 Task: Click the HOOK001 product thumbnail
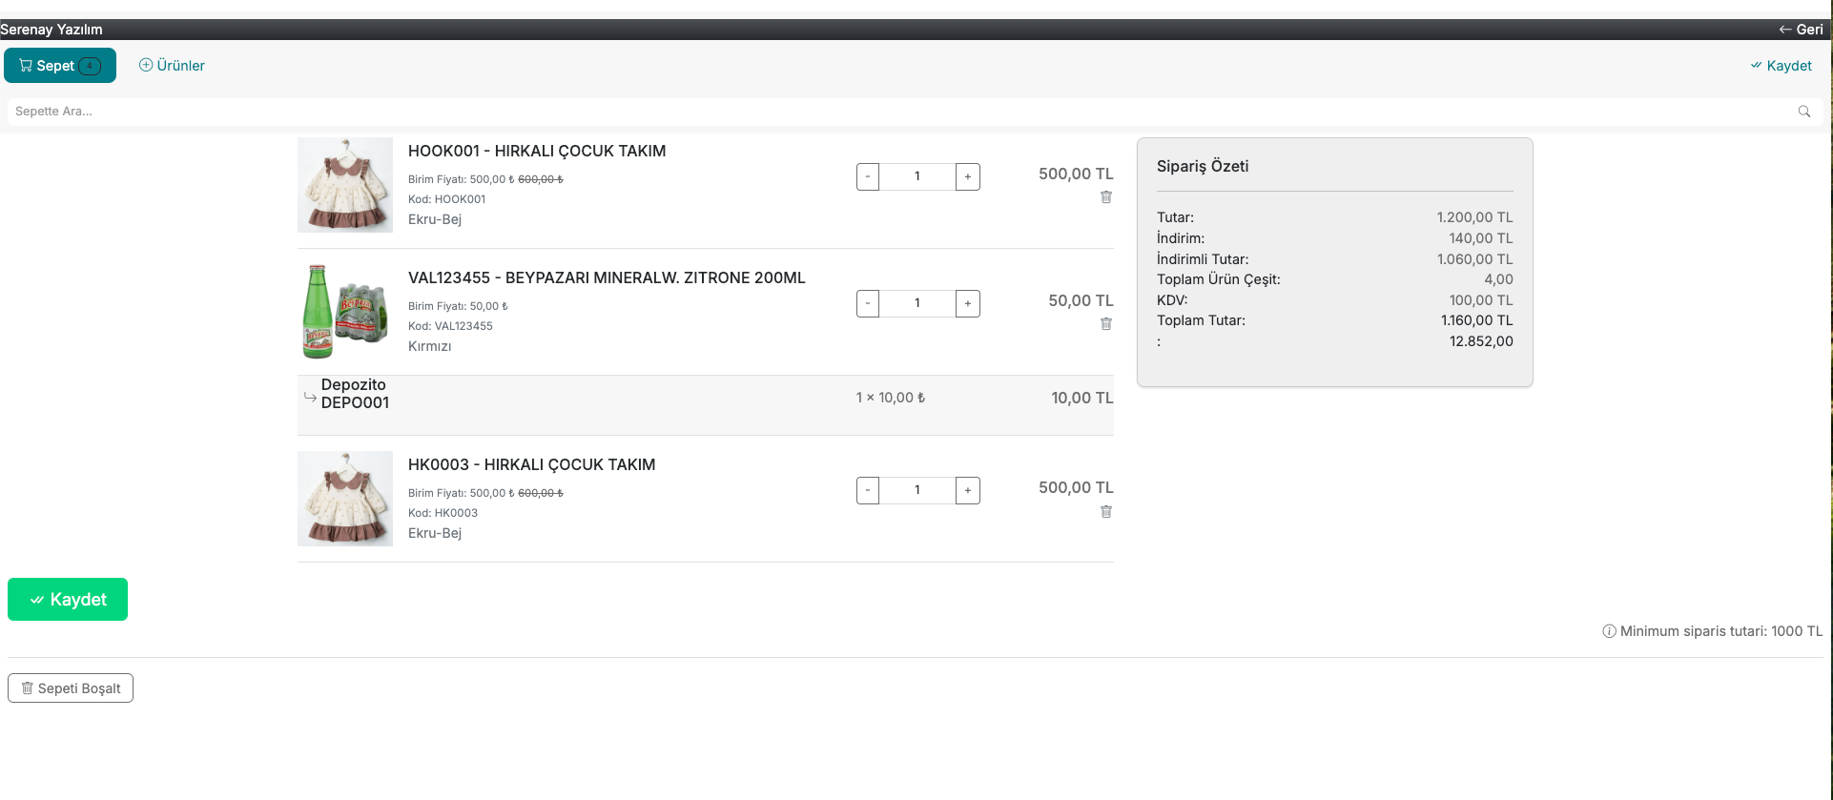click(x=345, y=185)
